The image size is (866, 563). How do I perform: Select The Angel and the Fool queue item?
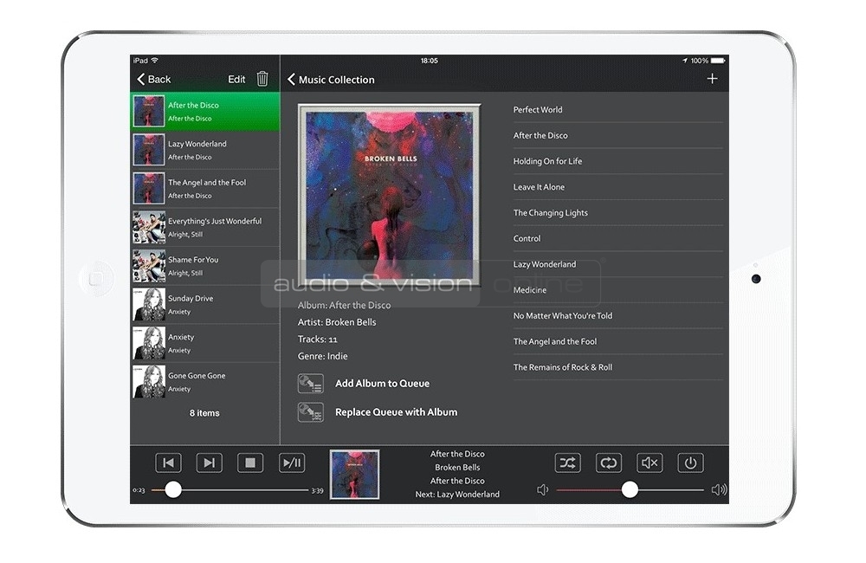click(205, 189)
